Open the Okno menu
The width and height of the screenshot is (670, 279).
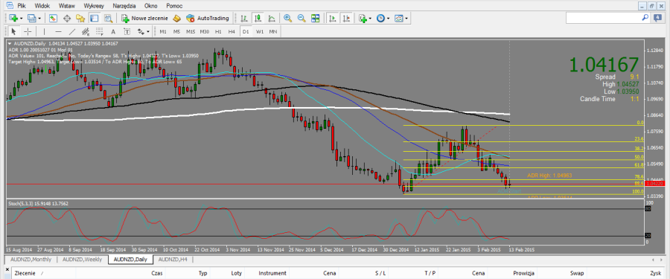point(151,6)
